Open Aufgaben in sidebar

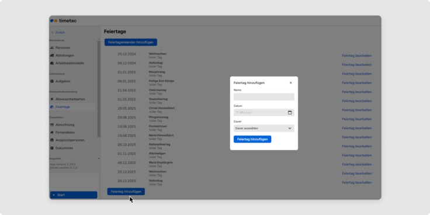coord(63,81)
